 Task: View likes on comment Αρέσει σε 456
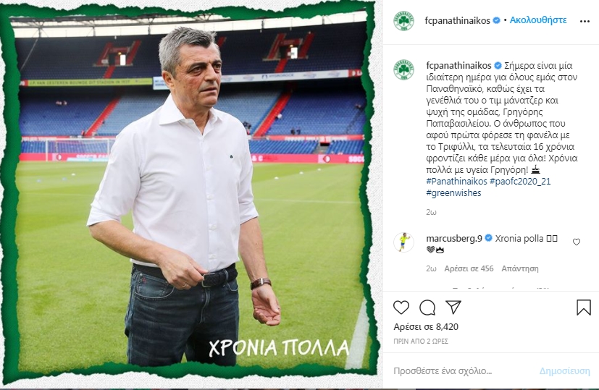469,268
